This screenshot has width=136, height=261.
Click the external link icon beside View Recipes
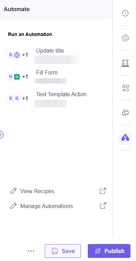103,191
